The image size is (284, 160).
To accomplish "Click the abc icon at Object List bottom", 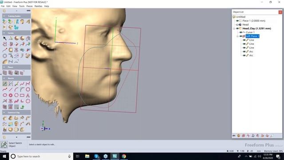I will 234,136.
